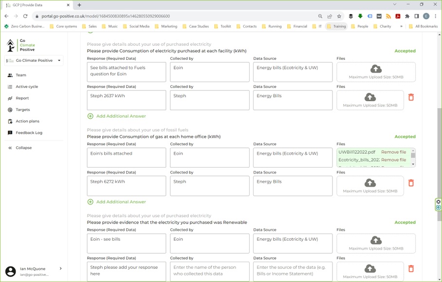Edit the 'Steph 6272 kWh' response field
Image resolution: width=442 pixels, height=282 pixels.
click(126, 186)
